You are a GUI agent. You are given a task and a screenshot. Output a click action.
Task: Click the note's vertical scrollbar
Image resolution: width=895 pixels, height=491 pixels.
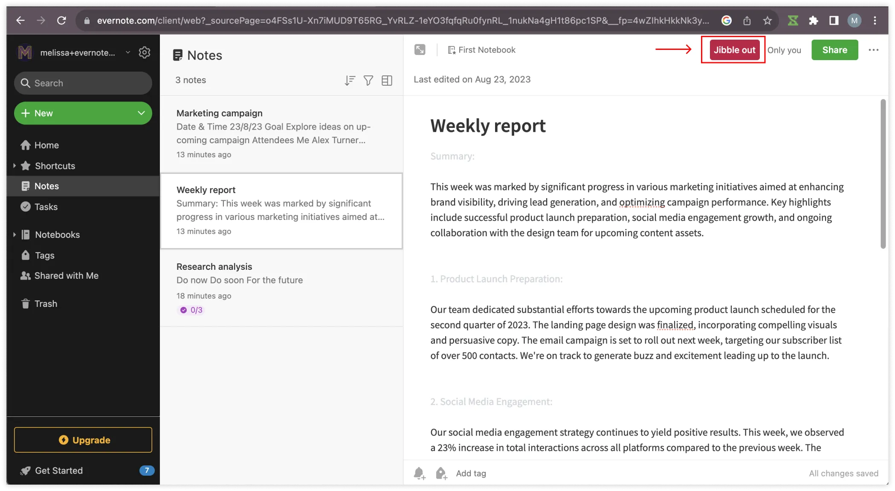883,173
